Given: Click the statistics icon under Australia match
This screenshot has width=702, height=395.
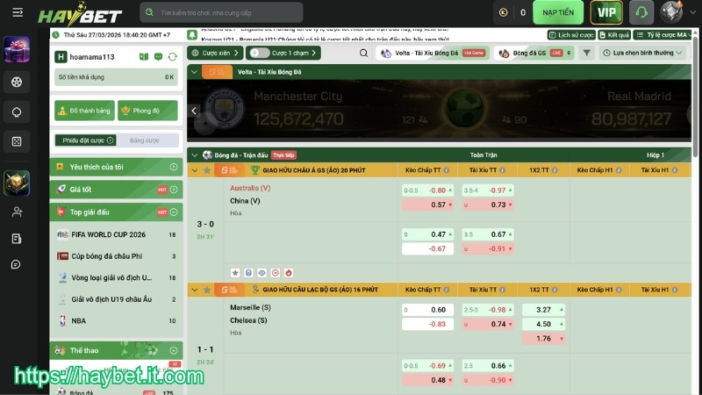Looking at the screenshot, I should [x=248, y=273].
